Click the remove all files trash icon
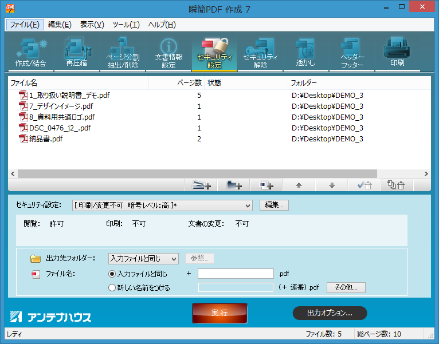Image resolution: width=439 pixels, height=344 pixels. pyautogui.click(x=397, y=185)
